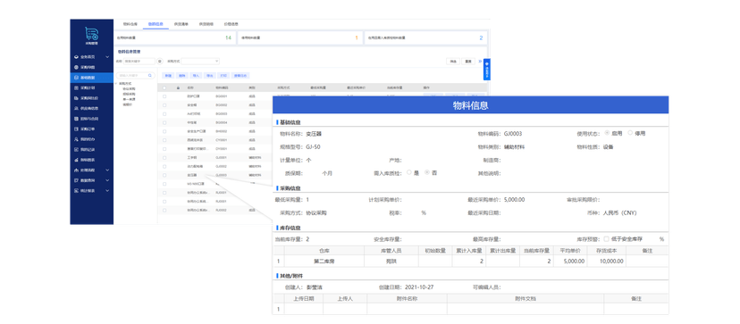Enable the 低于安全库存 checkbox
740x324 pixels.
click(x=607, y=239)
